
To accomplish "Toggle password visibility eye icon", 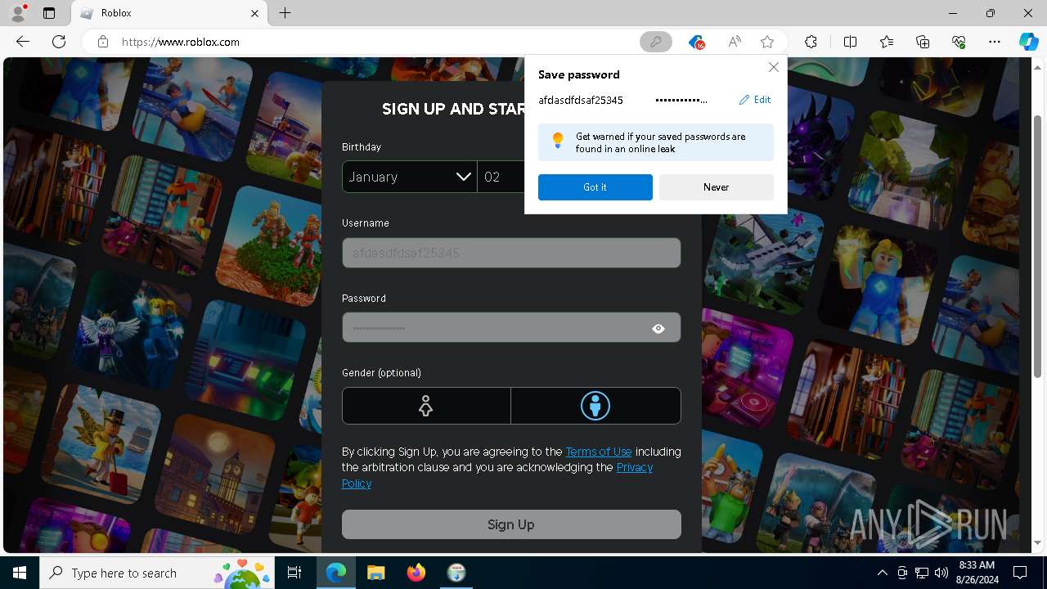I will click(658, 329).
